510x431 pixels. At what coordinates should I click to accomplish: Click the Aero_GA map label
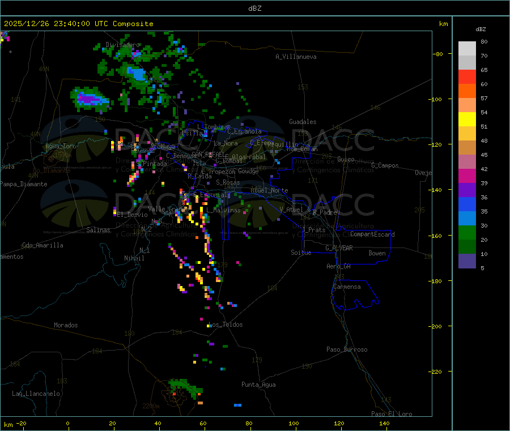click(338, 266)
